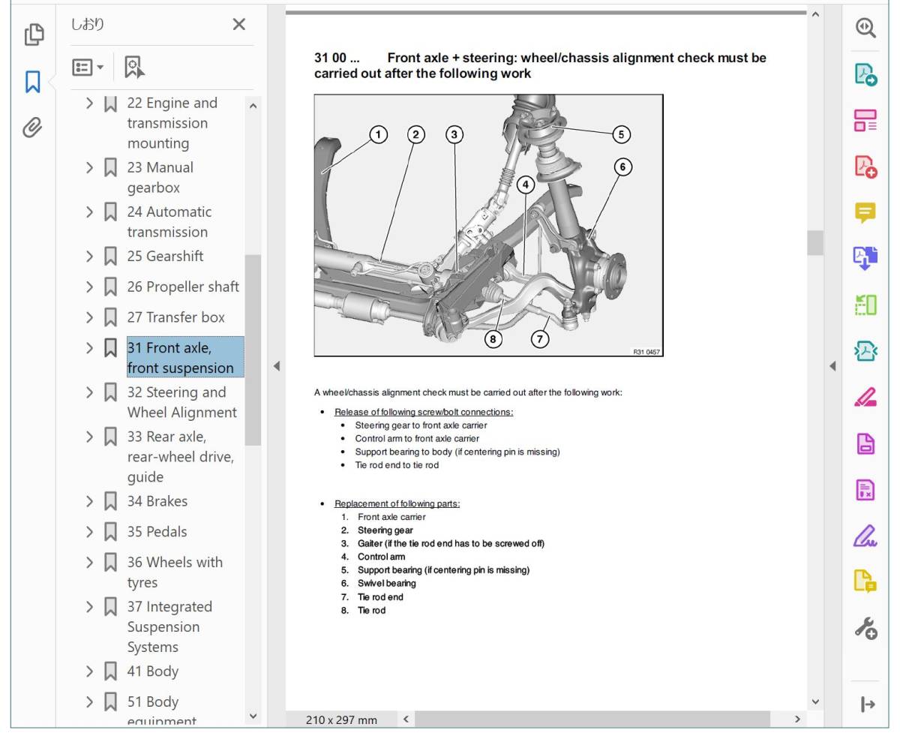Select bookmark '41 Body'

pos(152,671)
